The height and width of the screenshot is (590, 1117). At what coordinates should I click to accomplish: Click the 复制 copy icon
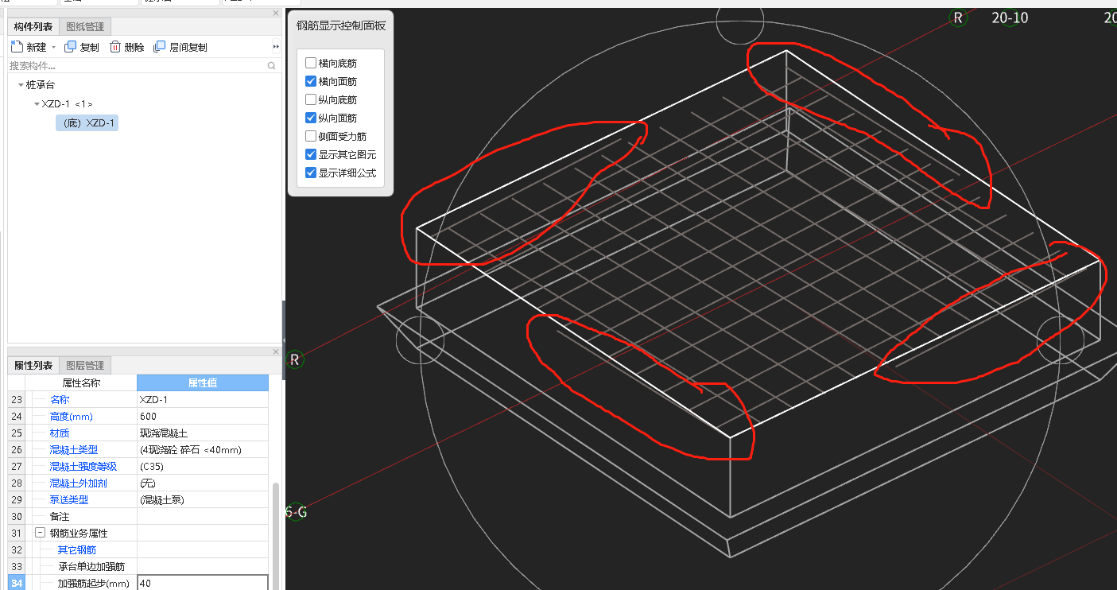pyautogui.click(x=70, y=47)
